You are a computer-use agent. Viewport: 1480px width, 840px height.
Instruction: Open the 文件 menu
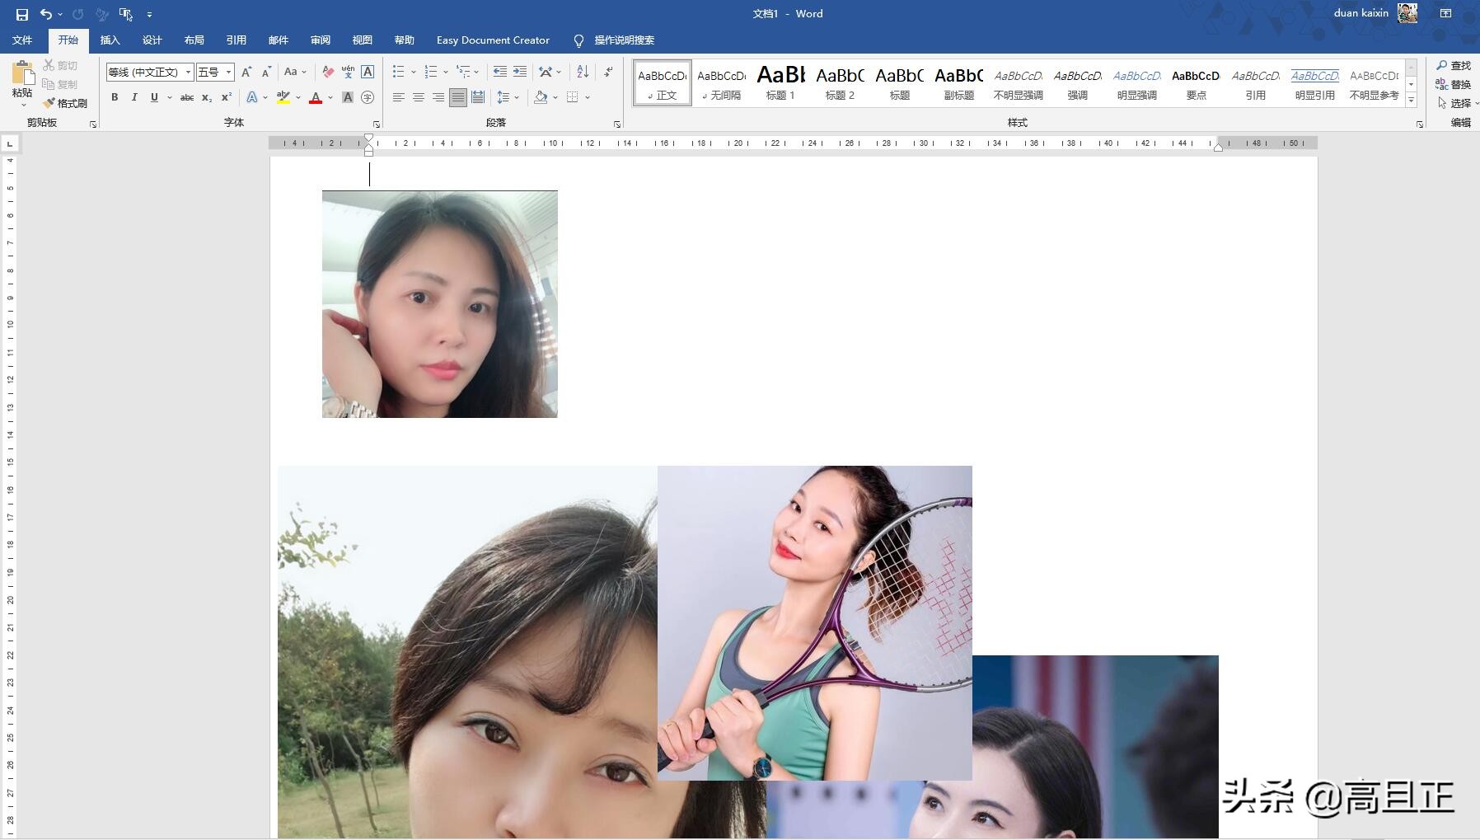point(22,40)
